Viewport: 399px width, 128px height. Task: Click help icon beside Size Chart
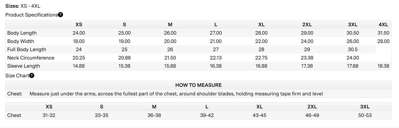[32, 76]
